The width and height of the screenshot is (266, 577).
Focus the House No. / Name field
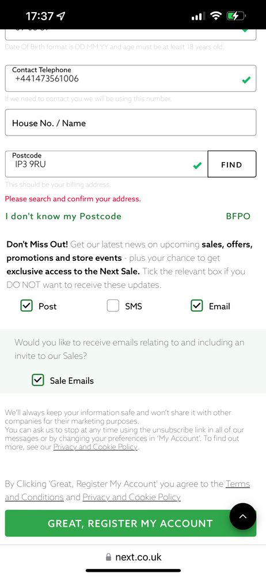(x=131, y=122)
